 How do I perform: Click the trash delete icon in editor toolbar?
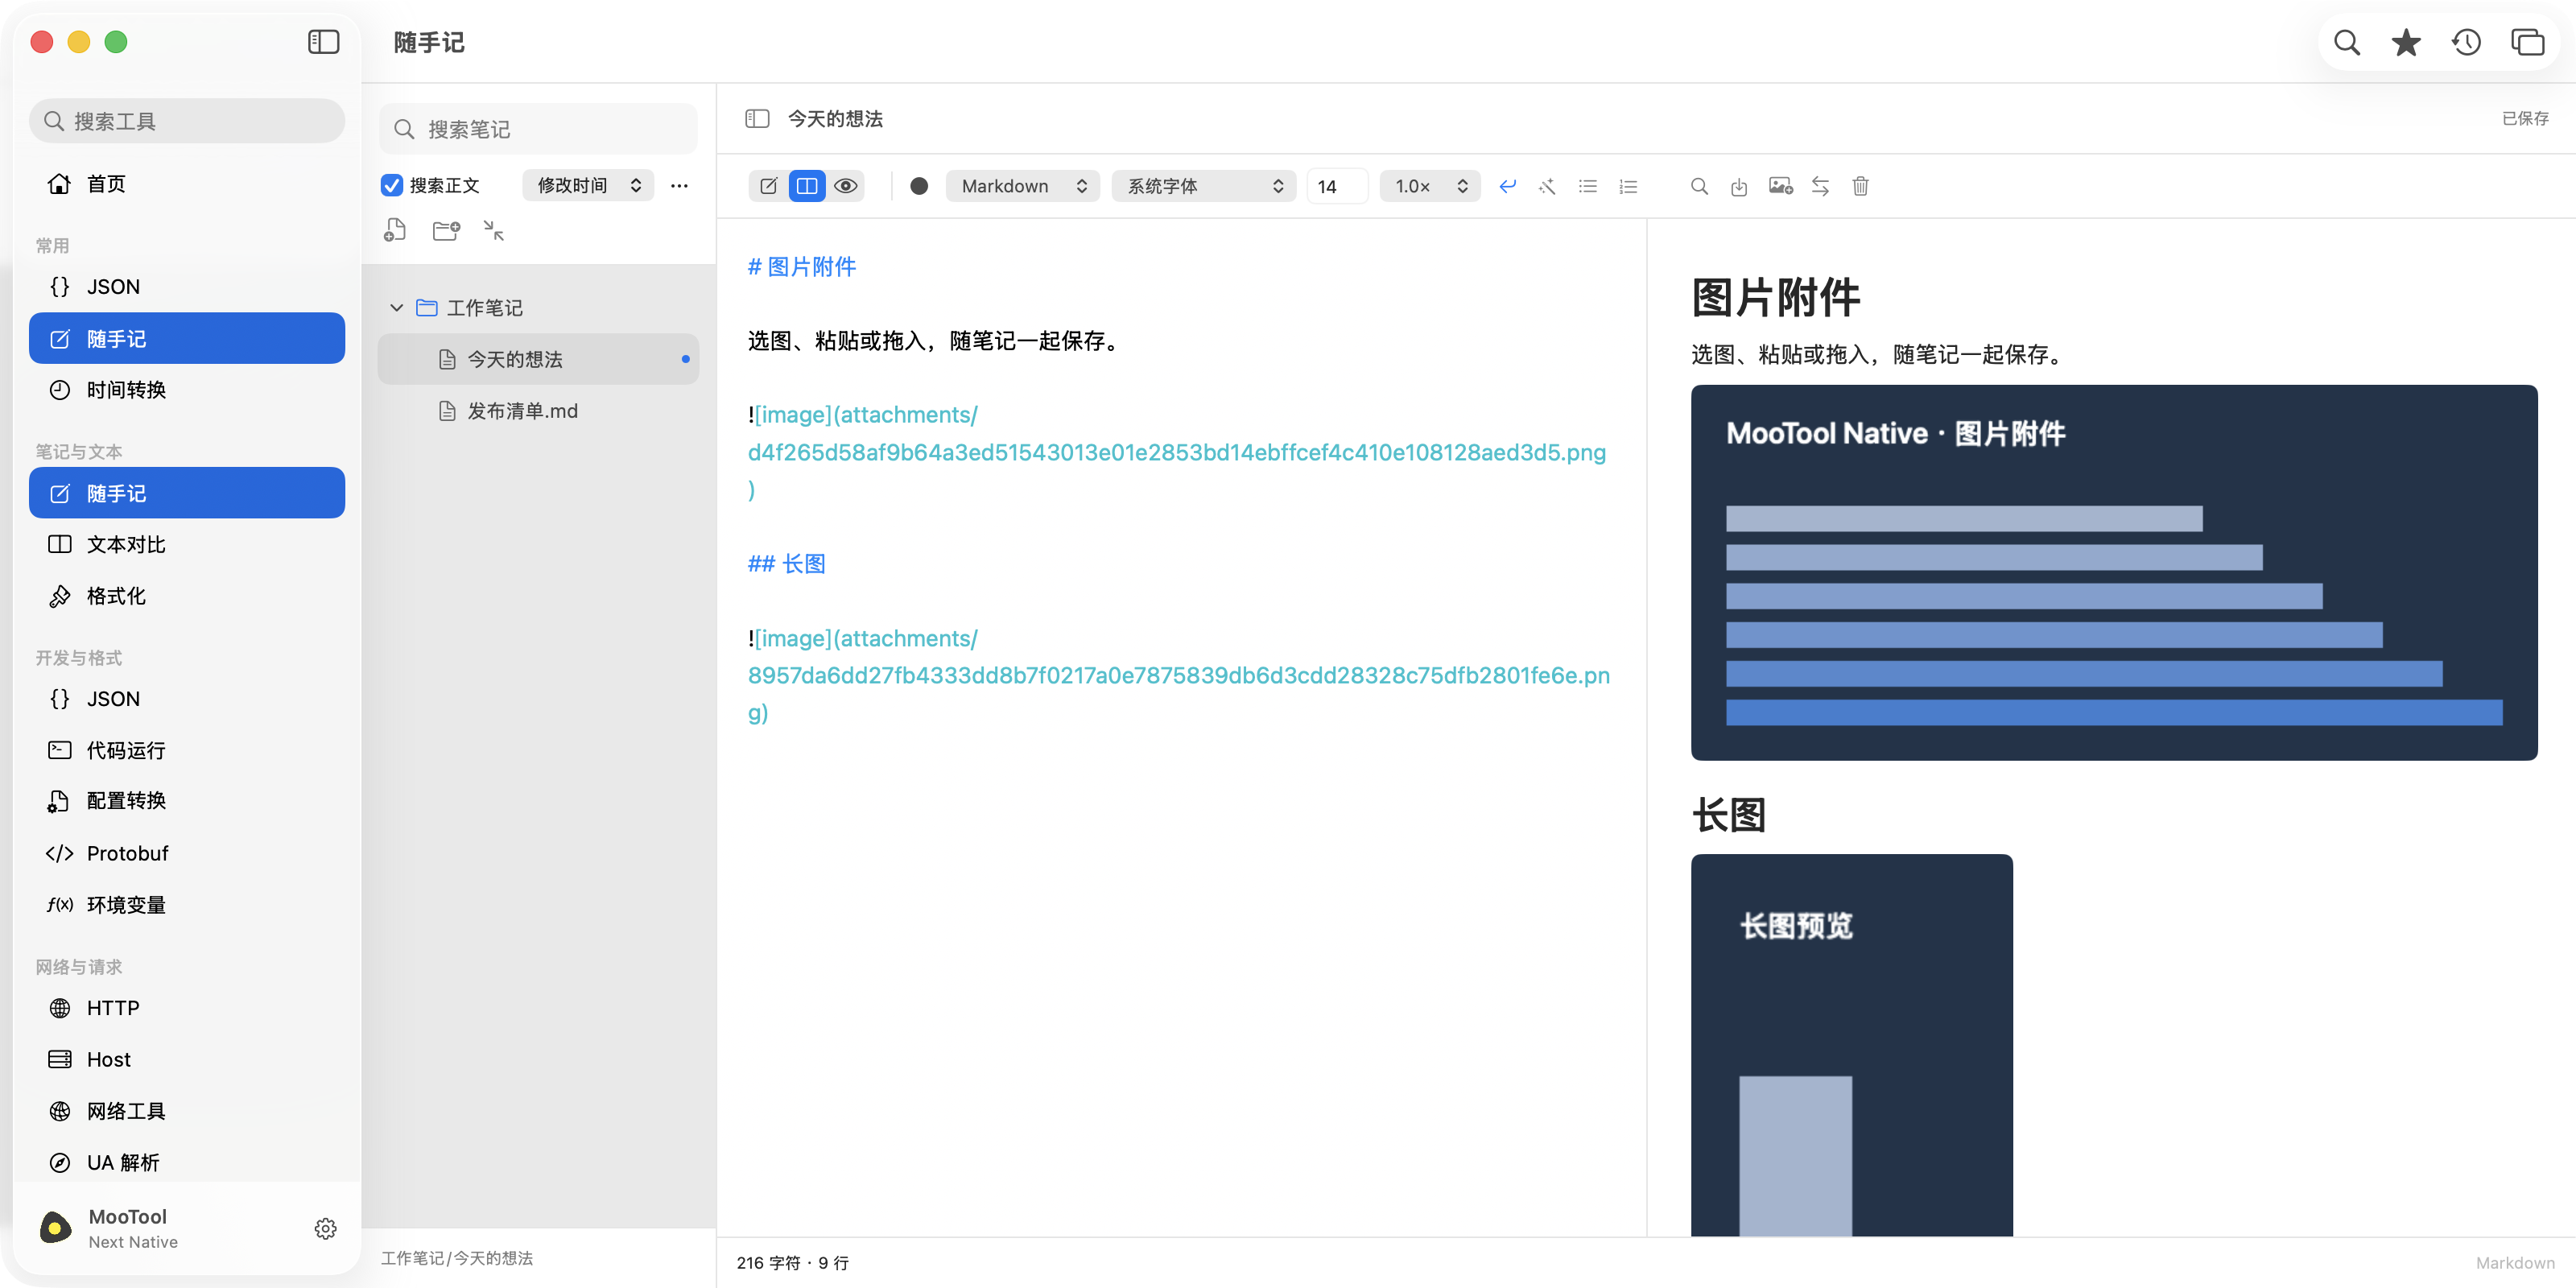1860,186
